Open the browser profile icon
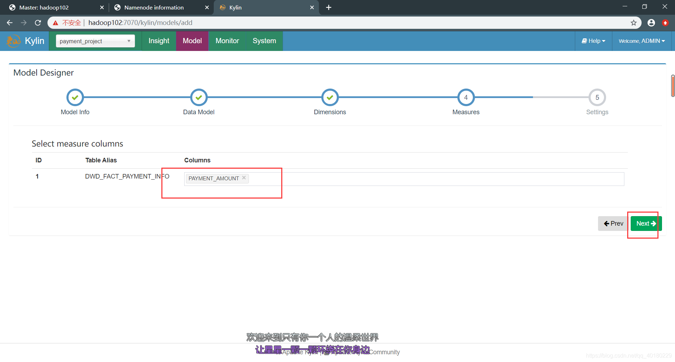 (x=651, y=23)
